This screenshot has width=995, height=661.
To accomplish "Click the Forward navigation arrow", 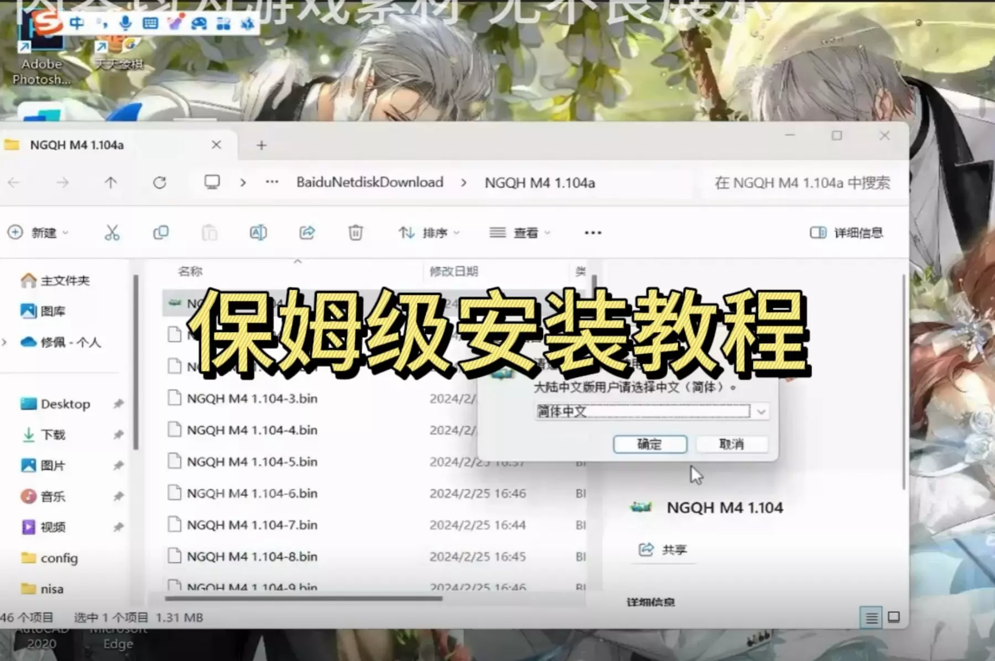I will click(62, 182).
